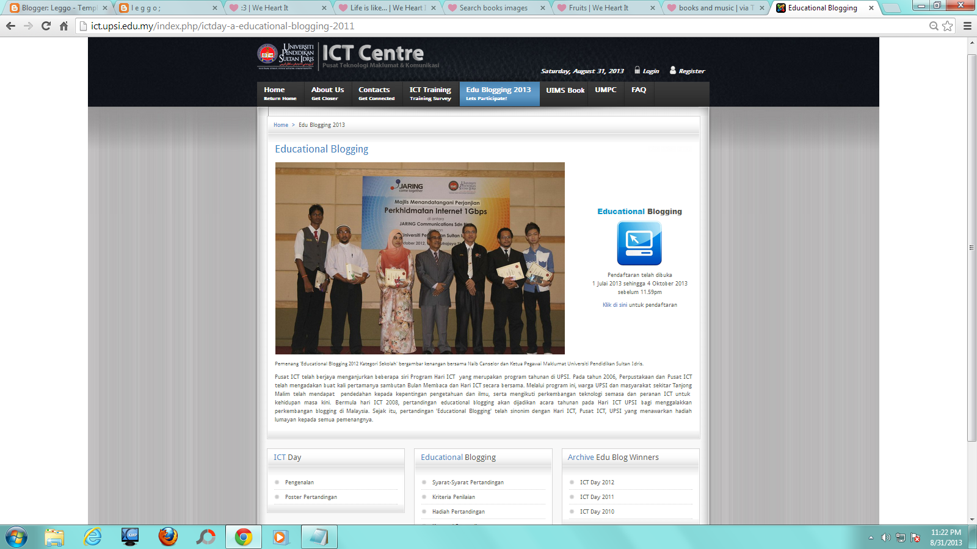Show hidden system tray icons
The height and width of the screenshot is (549, 977).
871,537
